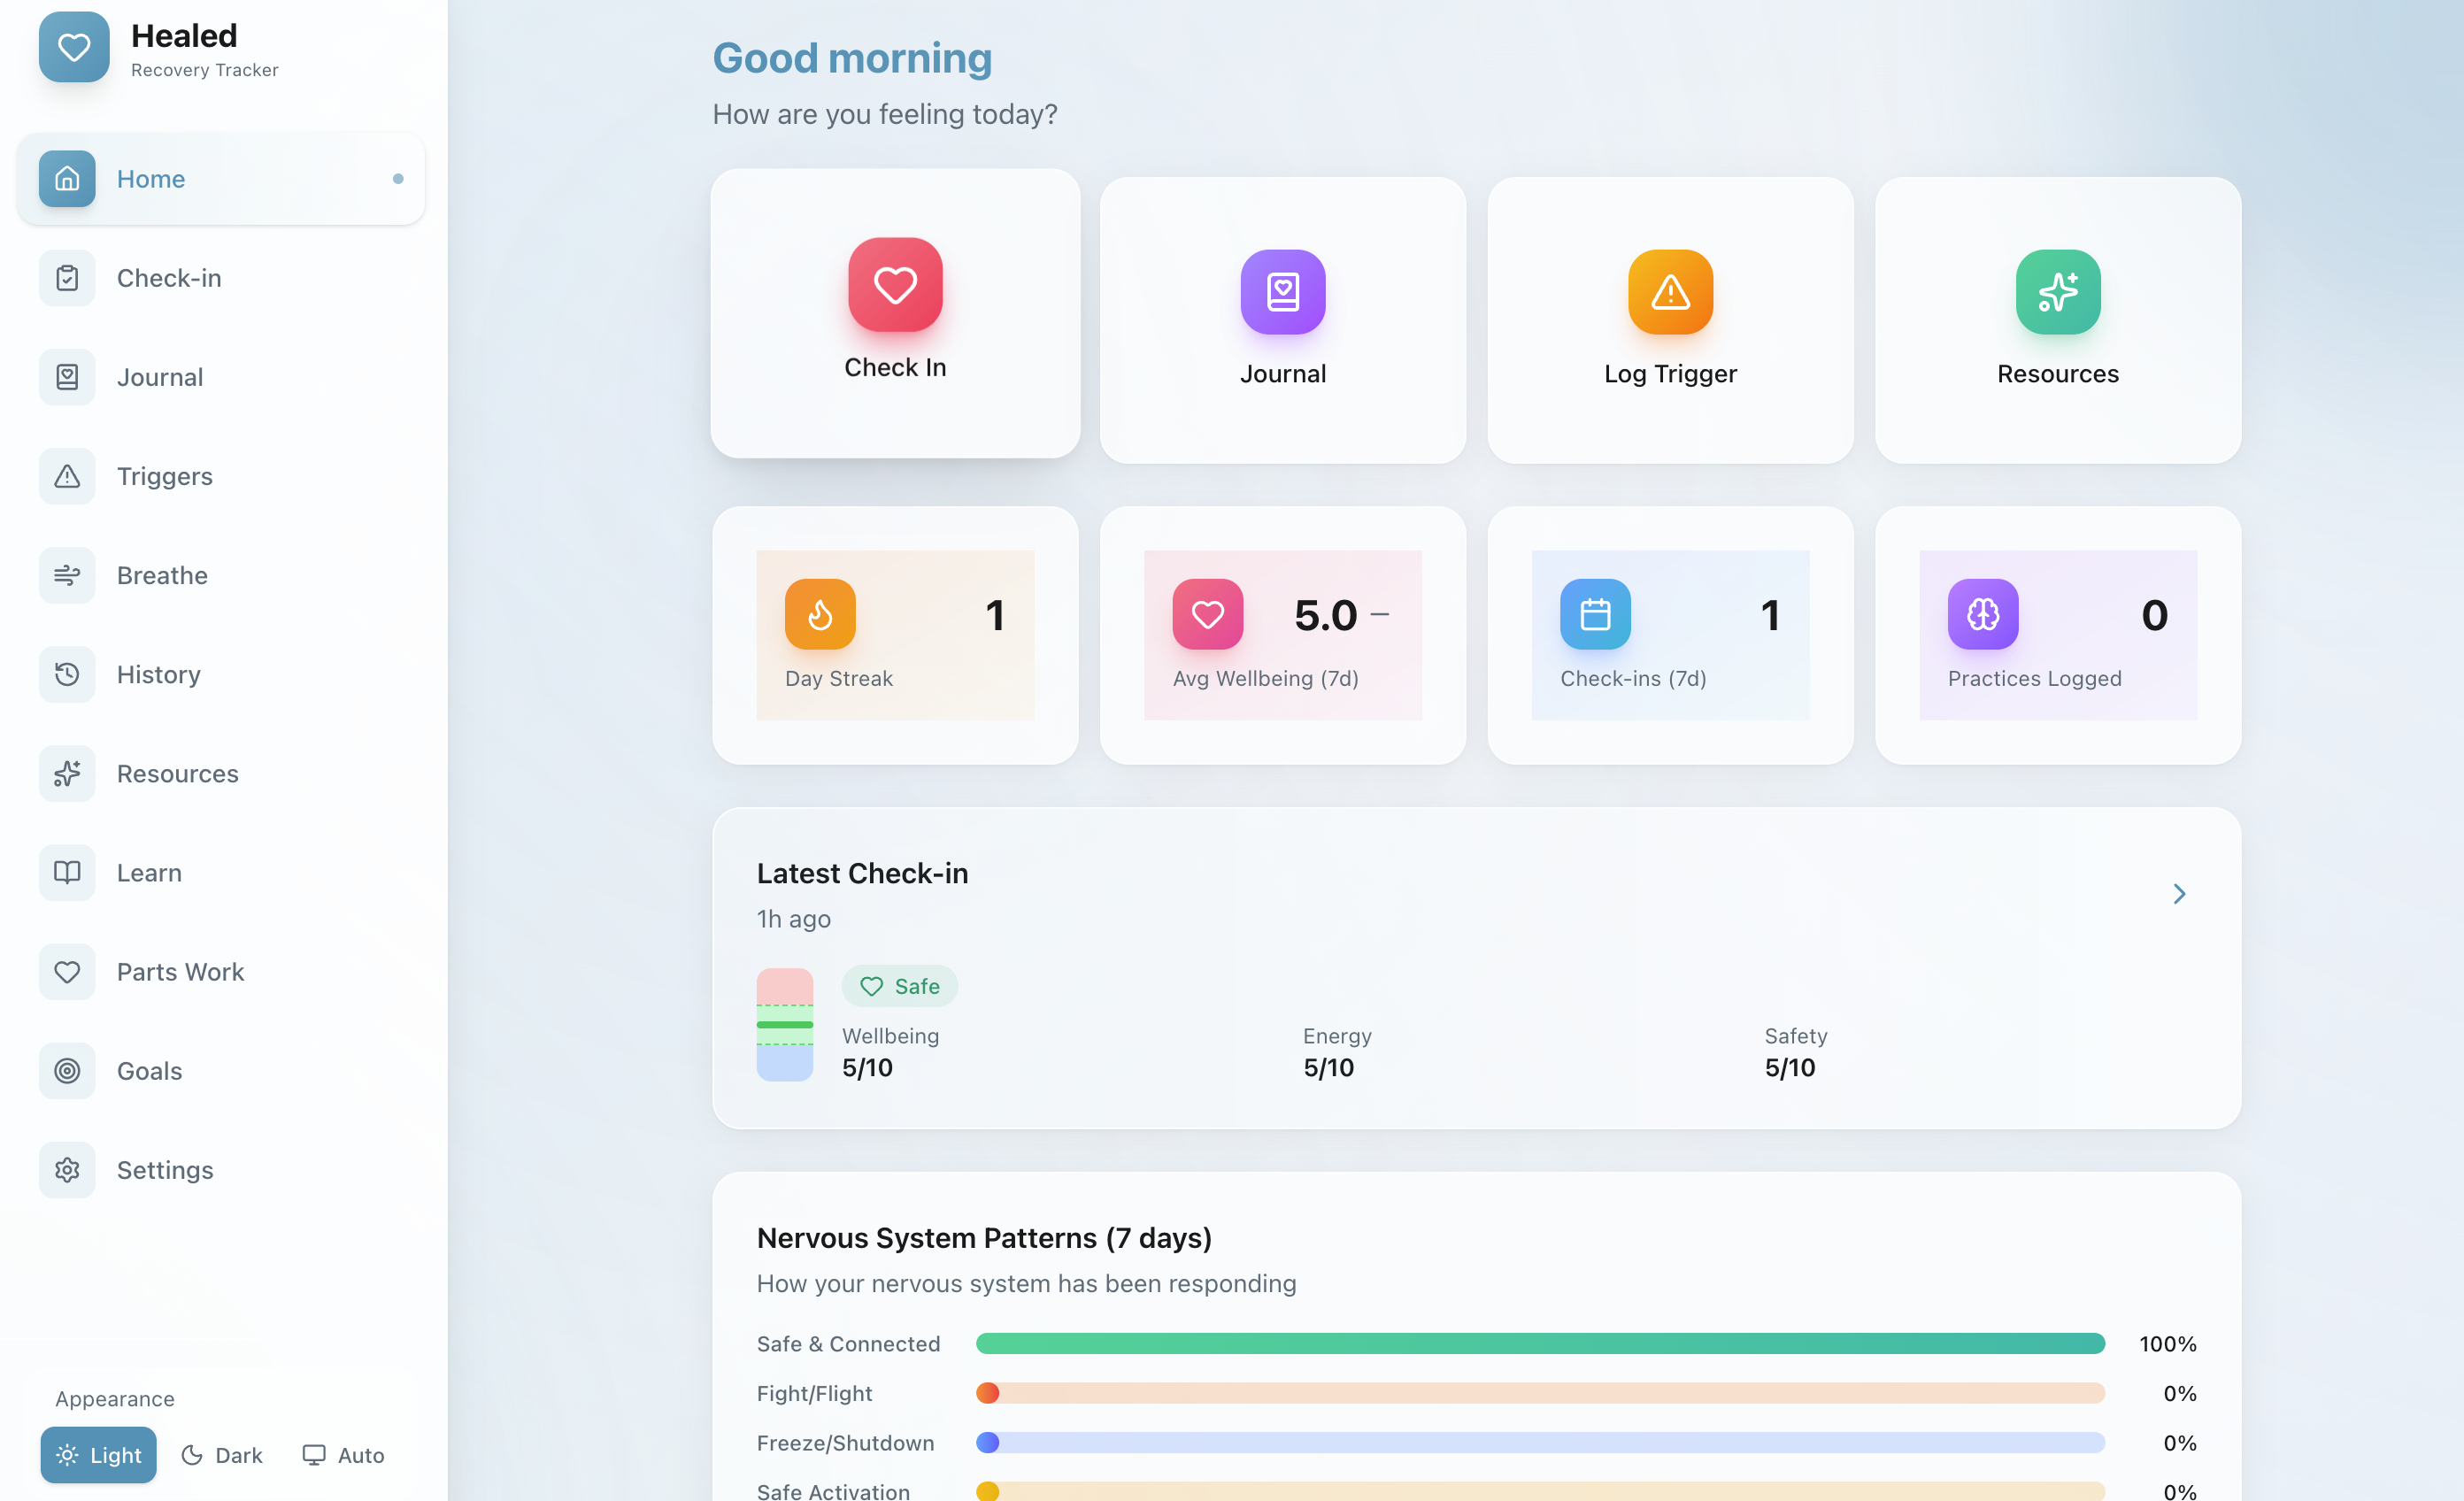Click the Safe & Connected progress bar
Viewport: 2464px width, 1501px height.
1540,1343
